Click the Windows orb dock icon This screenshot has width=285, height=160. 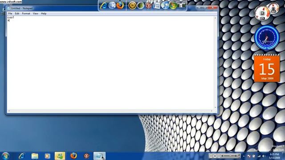[x=173, y=5]
